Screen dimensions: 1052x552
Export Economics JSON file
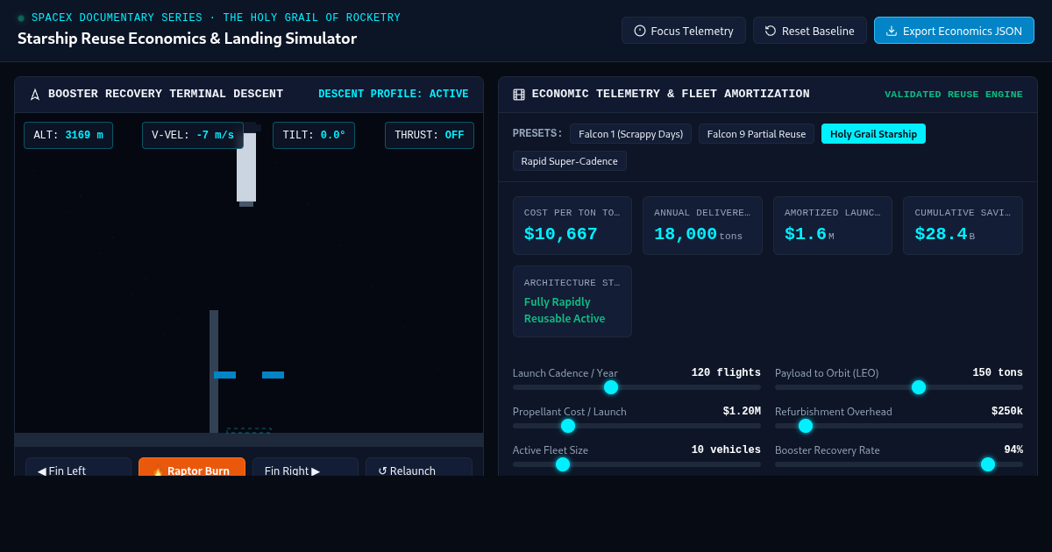tap(954, 31)
